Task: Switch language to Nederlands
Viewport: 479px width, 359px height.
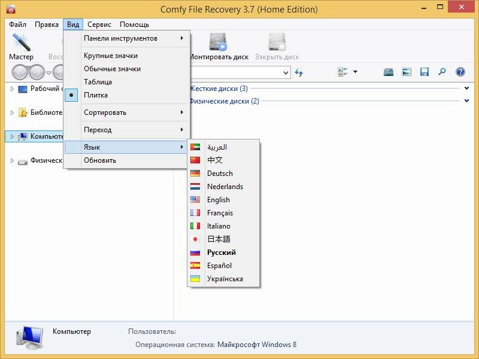Action: click(223, 187)
